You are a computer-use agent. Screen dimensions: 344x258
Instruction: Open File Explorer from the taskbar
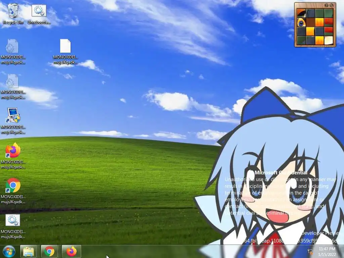(x=29, y=251)
